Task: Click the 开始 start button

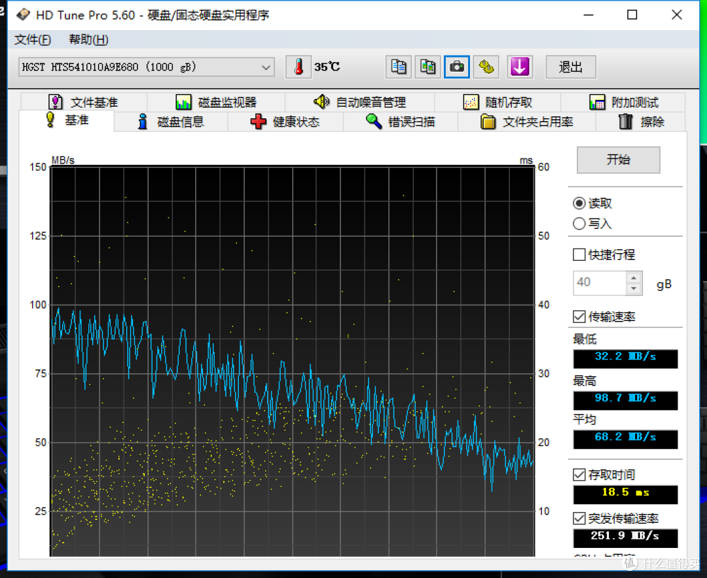Action: pyautogui.click(x=618, y=160)
